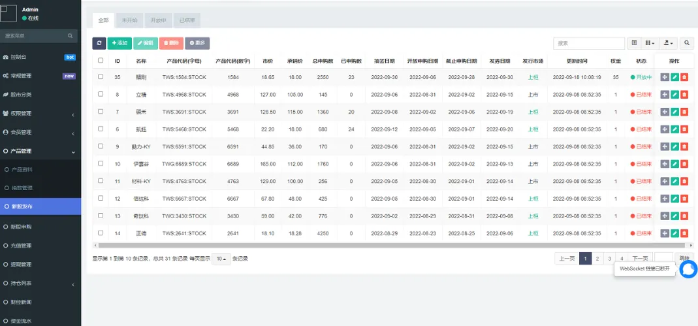Click the drag-move handle icon for row ID 7
Viewport: 698px width, 326px height.
(665, 112)
